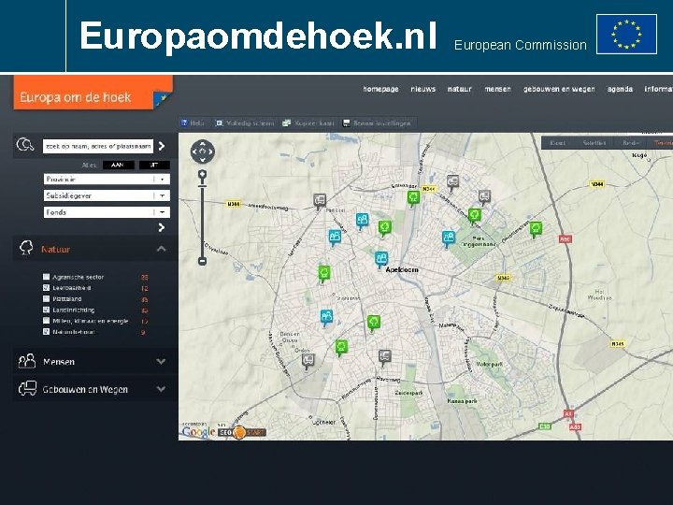Switch all layers on with AAN

pyautogui.click(x=118, y=165)
